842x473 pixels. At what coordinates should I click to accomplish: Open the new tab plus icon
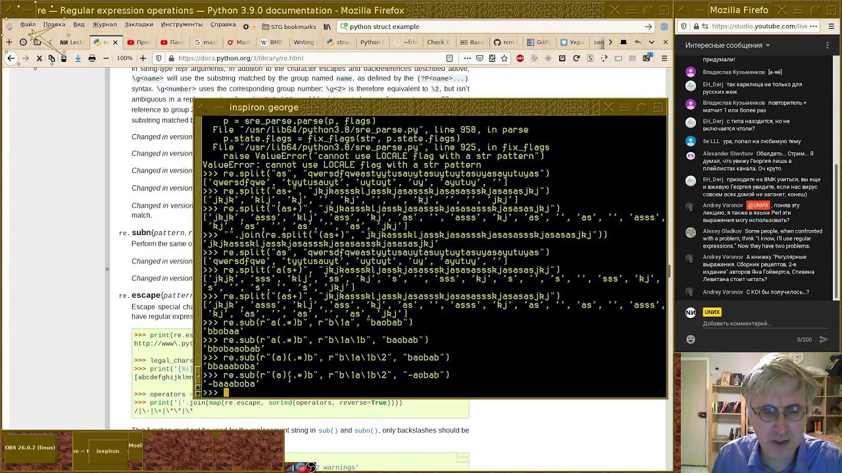pyautogui.click(x=9, y=42)
